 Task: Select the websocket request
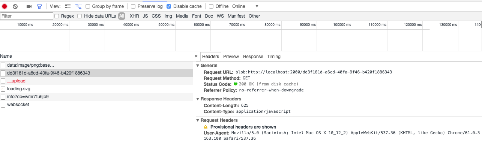pyautogui.click(x=96, y=105)
